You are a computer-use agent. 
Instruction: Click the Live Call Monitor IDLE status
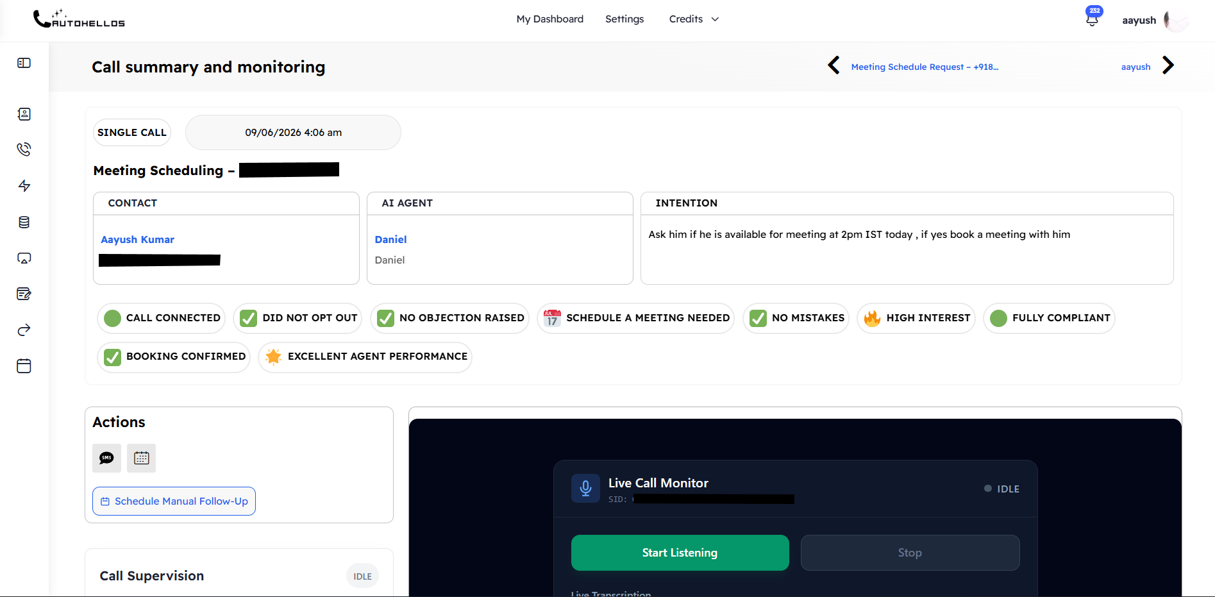coord(1001,489)
